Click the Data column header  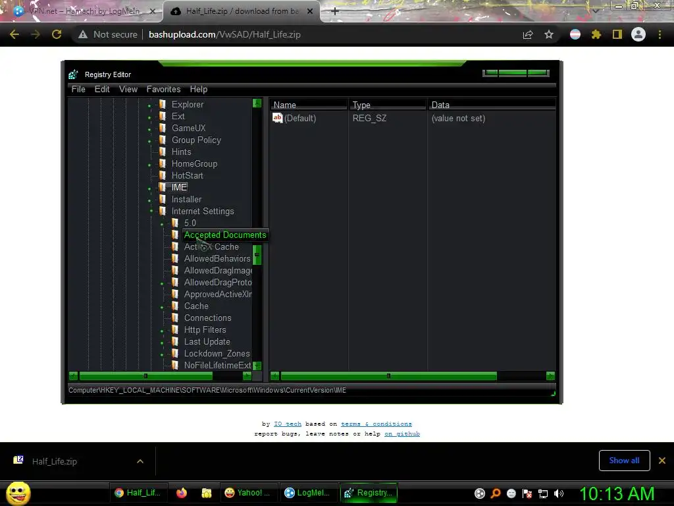[x=492, y=105]
